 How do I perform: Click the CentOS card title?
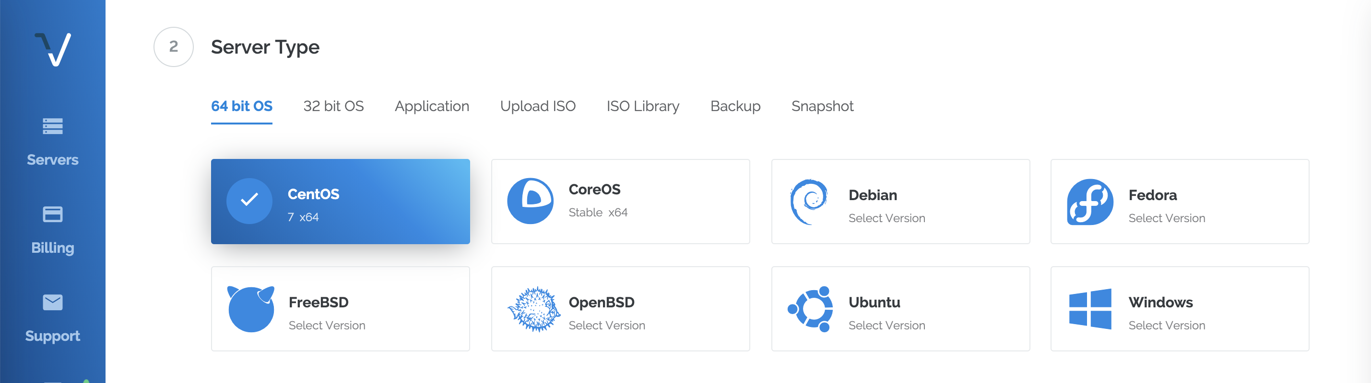point(313,194)
